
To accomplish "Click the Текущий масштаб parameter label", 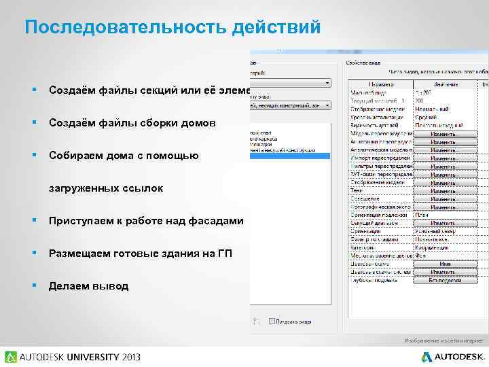I will 378,101.
